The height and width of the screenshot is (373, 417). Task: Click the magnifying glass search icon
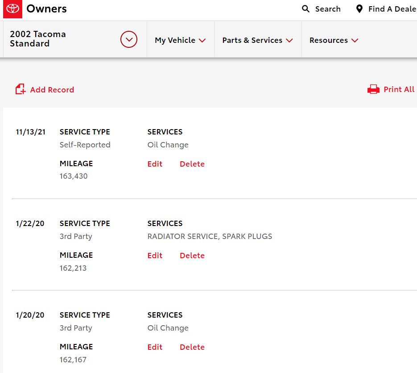[x=306, y=9]
